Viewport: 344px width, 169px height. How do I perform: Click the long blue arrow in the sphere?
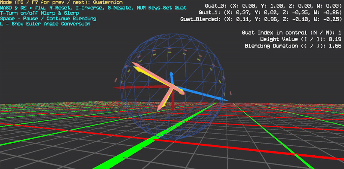tap(202, 94)
